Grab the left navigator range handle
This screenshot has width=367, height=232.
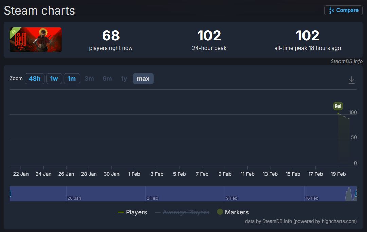[10, 193]
